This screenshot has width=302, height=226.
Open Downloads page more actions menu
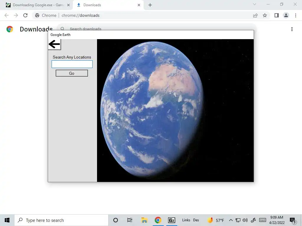coord(292,29)
